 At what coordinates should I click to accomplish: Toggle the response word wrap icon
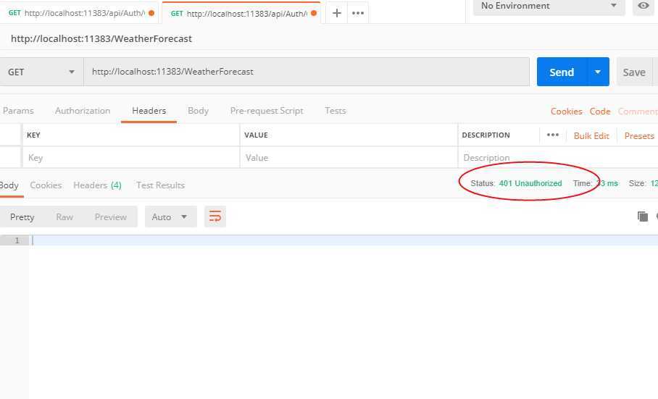point(215,217)
